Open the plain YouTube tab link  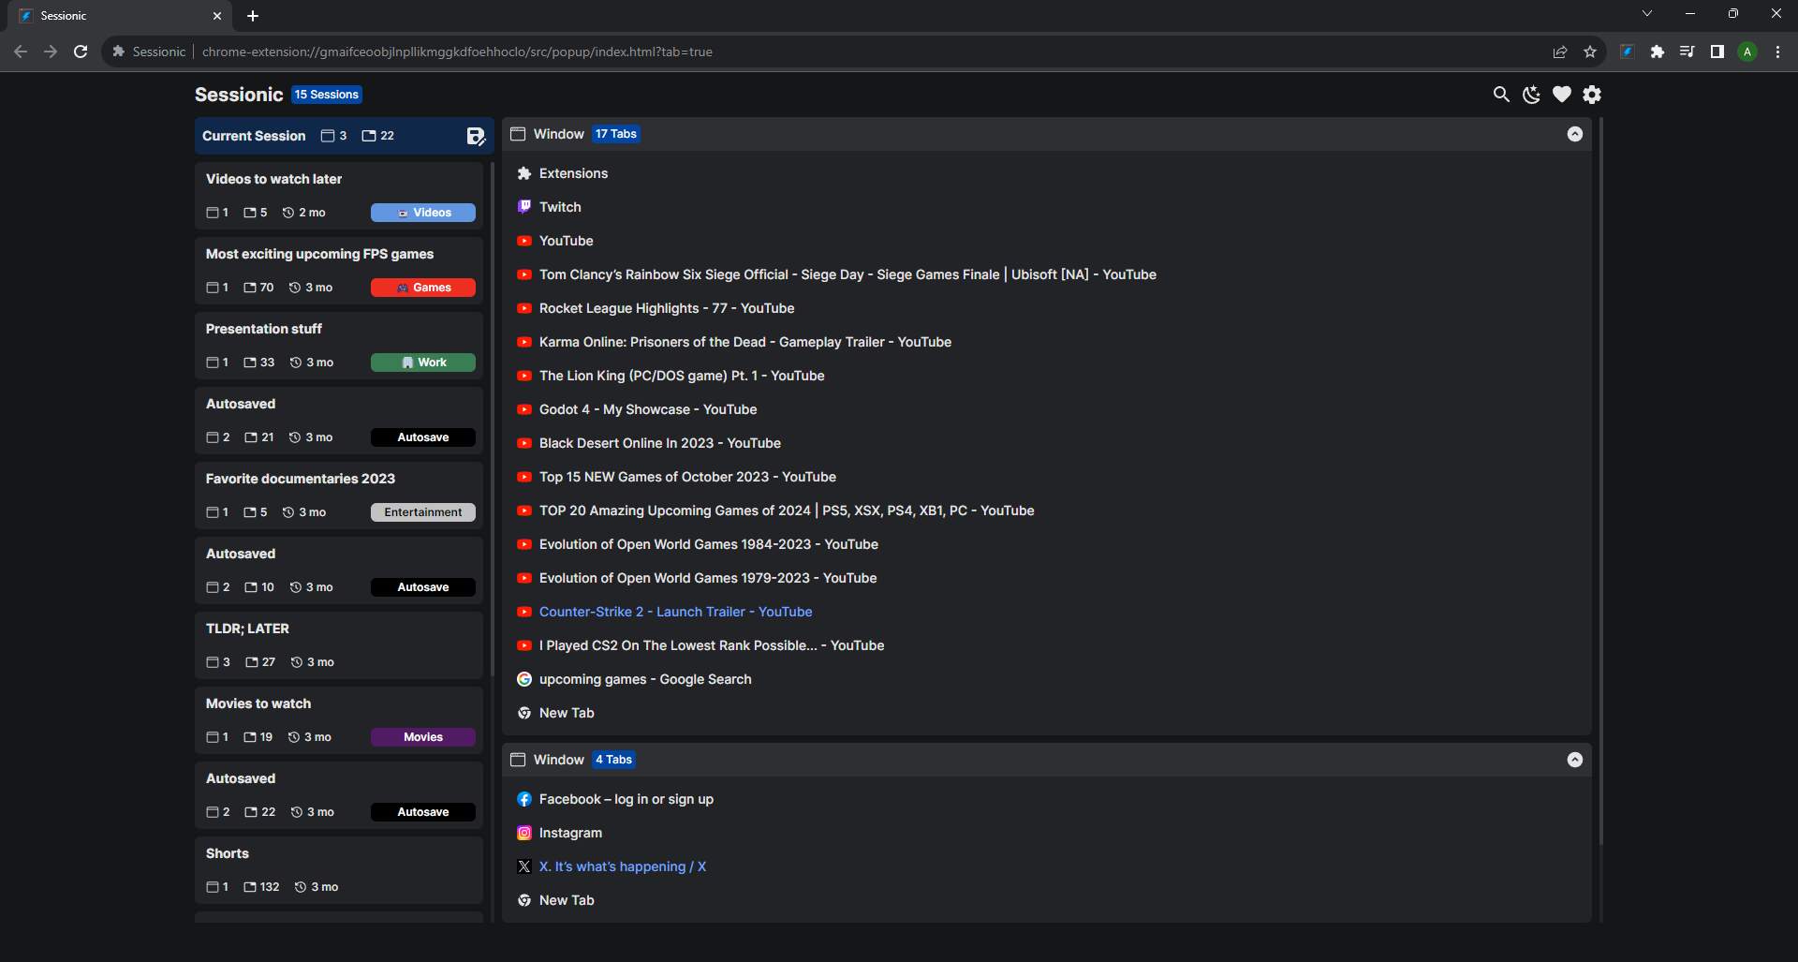coord(567,241)
